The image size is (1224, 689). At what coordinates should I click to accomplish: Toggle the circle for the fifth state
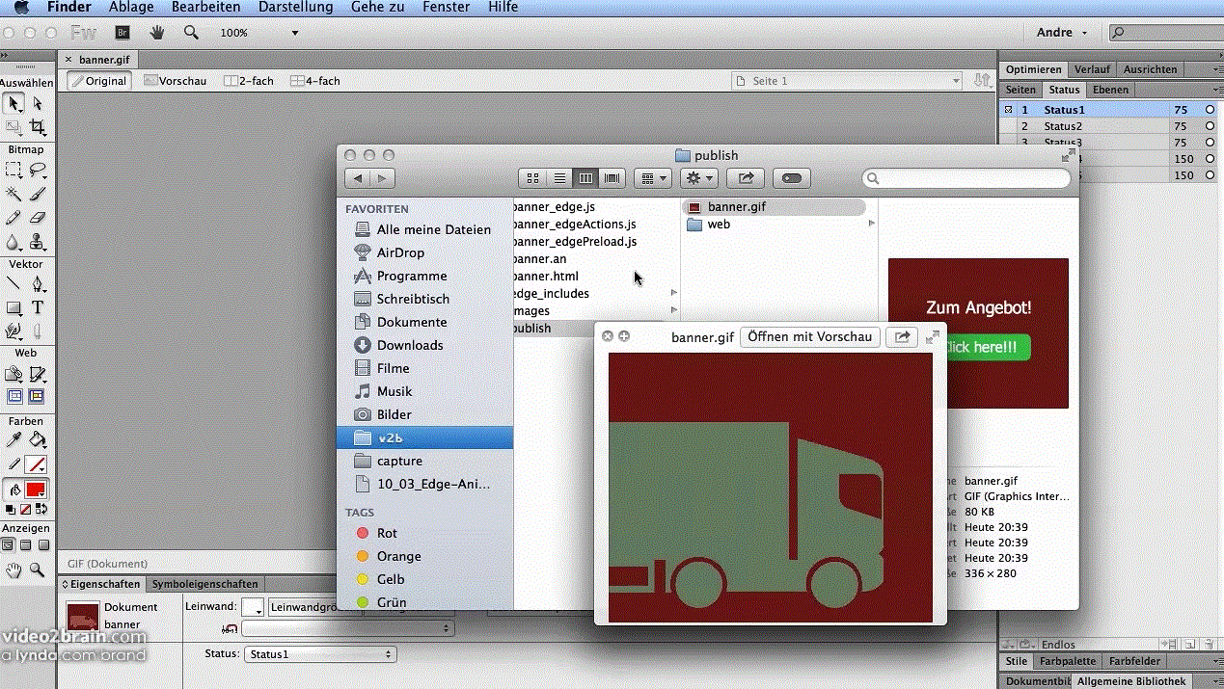[x=1210, y=175]
